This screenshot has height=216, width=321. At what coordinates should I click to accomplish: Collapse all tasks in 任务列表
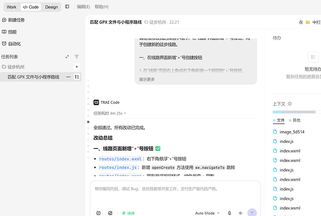point(67,57)
